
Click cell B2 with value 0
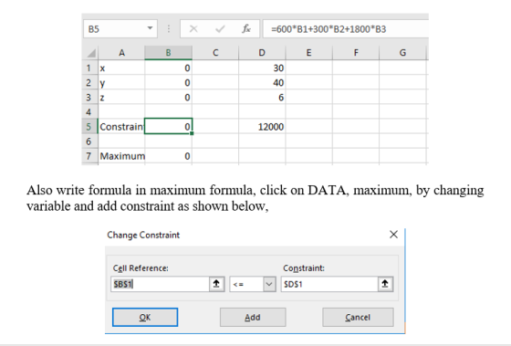coord(168,82)
